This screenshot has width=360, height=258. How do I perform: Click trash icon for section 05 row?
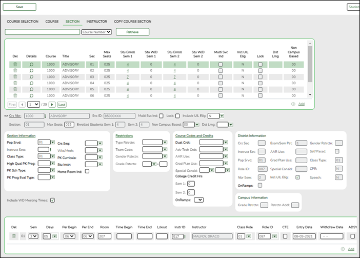(x=15, y=89)
